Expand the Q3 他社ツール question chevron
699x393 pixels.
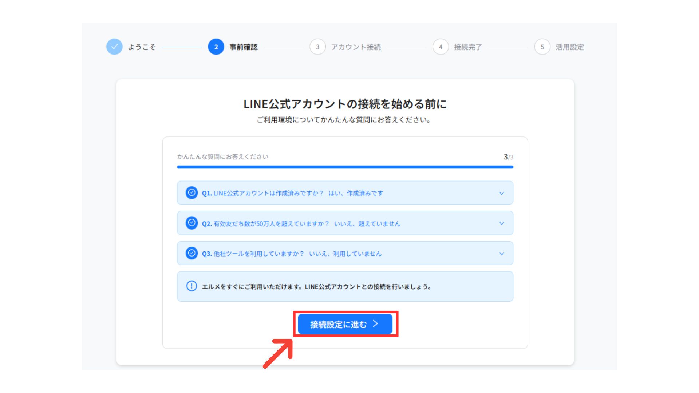502,254
